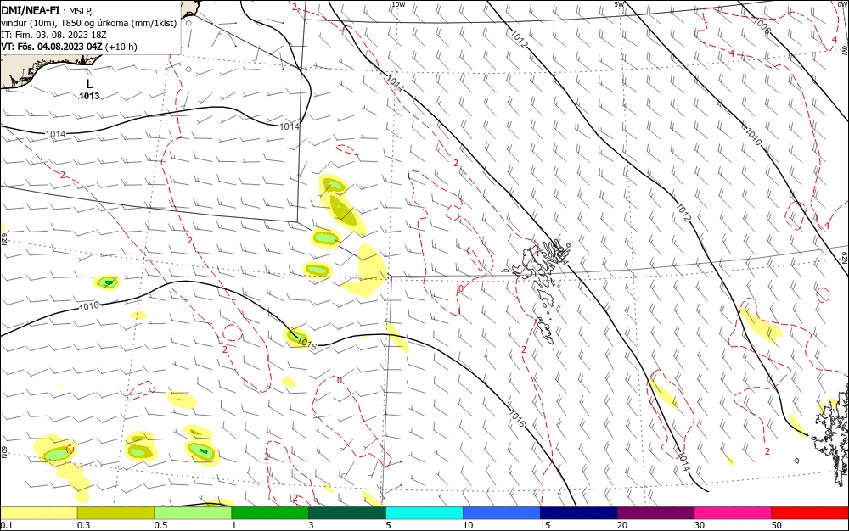
Task: Click the legend value 0.1
Action: click(x=6, y=525)
